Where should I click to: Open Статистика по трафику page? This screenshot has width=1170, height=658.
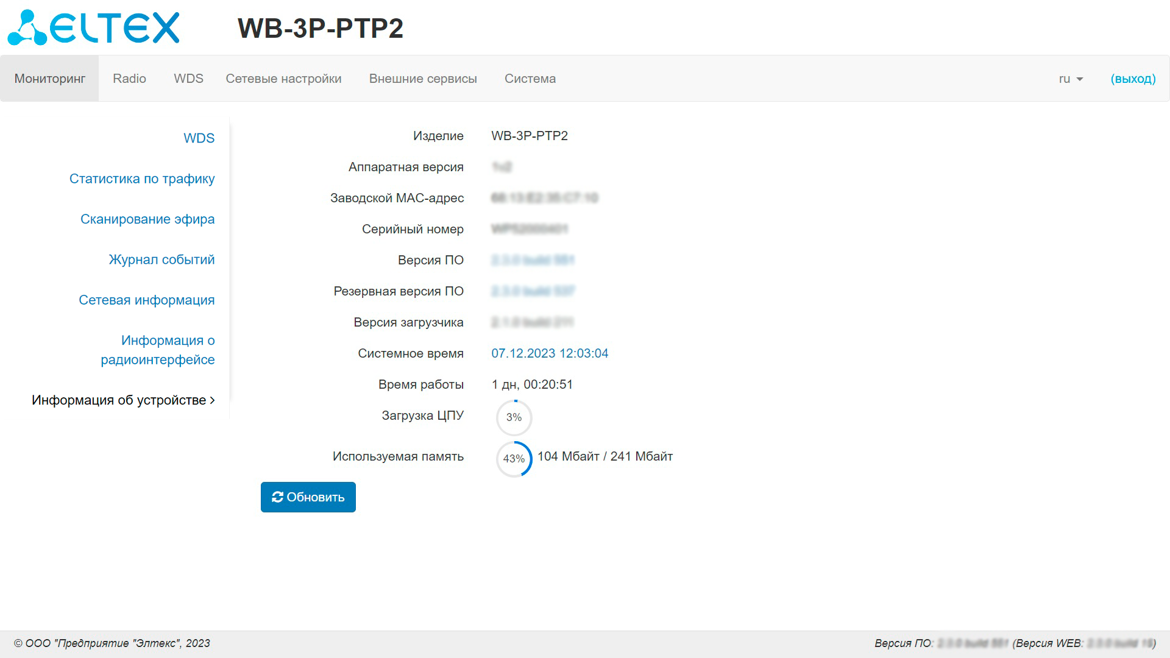[x=142, y=179]
